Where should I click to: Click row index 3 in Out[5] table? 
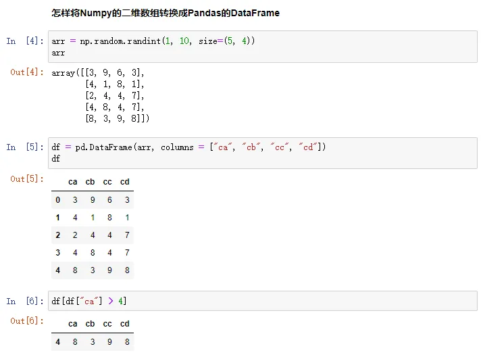point(57,253)
